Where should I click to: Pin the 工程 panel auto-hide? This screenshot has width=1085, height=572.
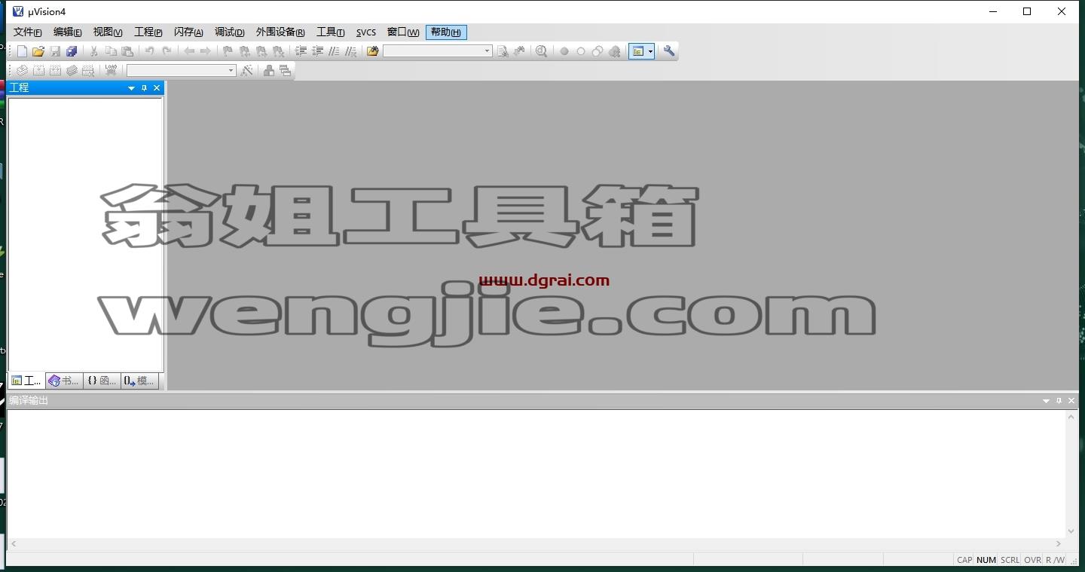(145, 88)
